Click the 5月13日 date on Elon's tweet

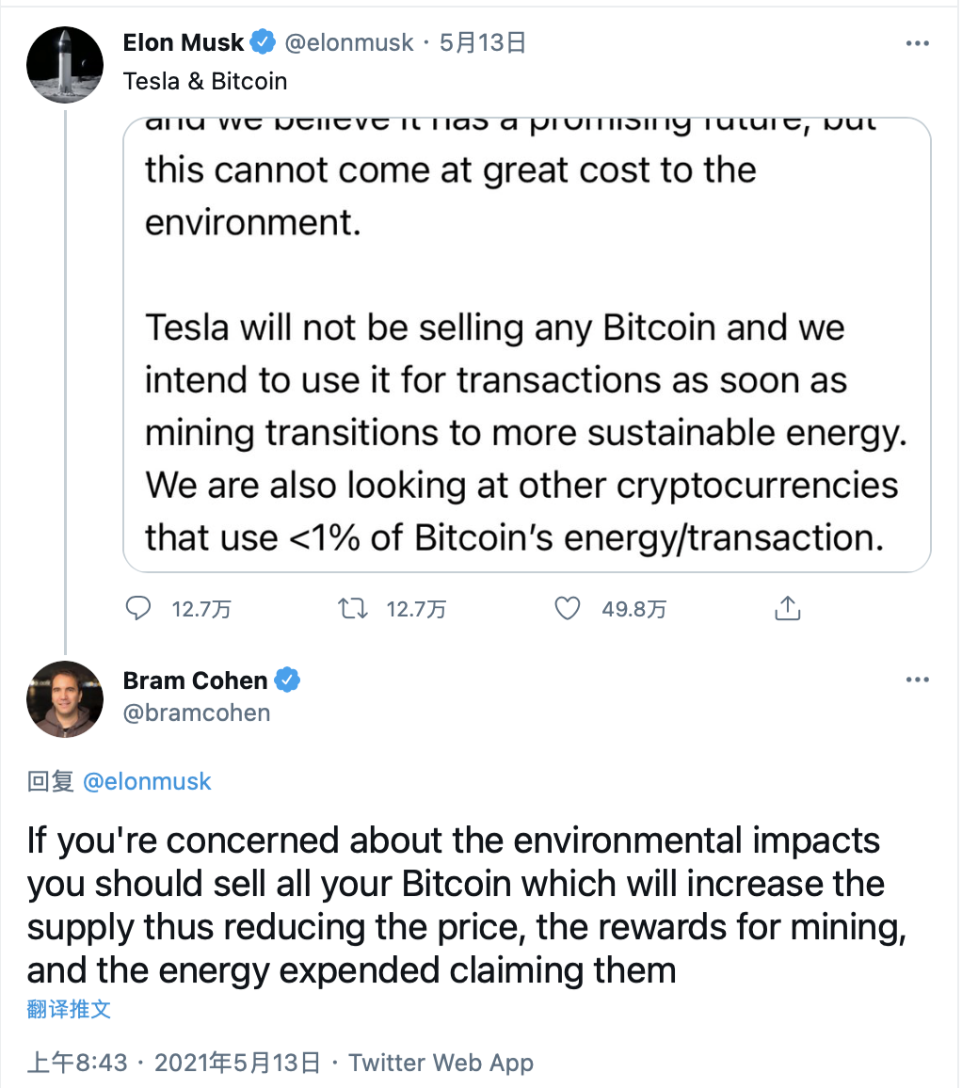(482, 42)
